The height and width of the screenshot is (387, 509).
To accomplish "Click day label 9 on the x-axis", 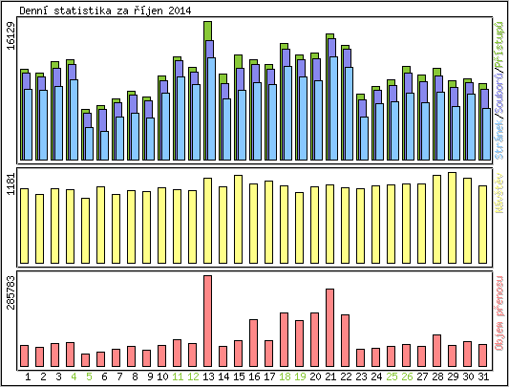I will (150, 376).
